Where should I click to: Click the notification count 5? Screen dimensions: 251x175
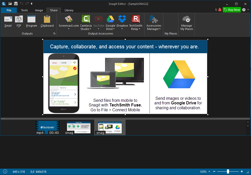click(x=216, y=10)
